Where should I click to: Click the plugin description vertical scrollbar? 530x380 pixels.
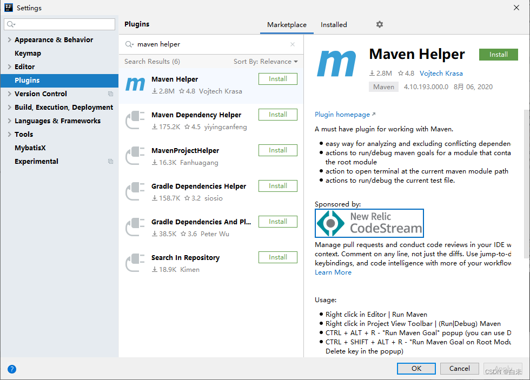(x=527, y=184)
